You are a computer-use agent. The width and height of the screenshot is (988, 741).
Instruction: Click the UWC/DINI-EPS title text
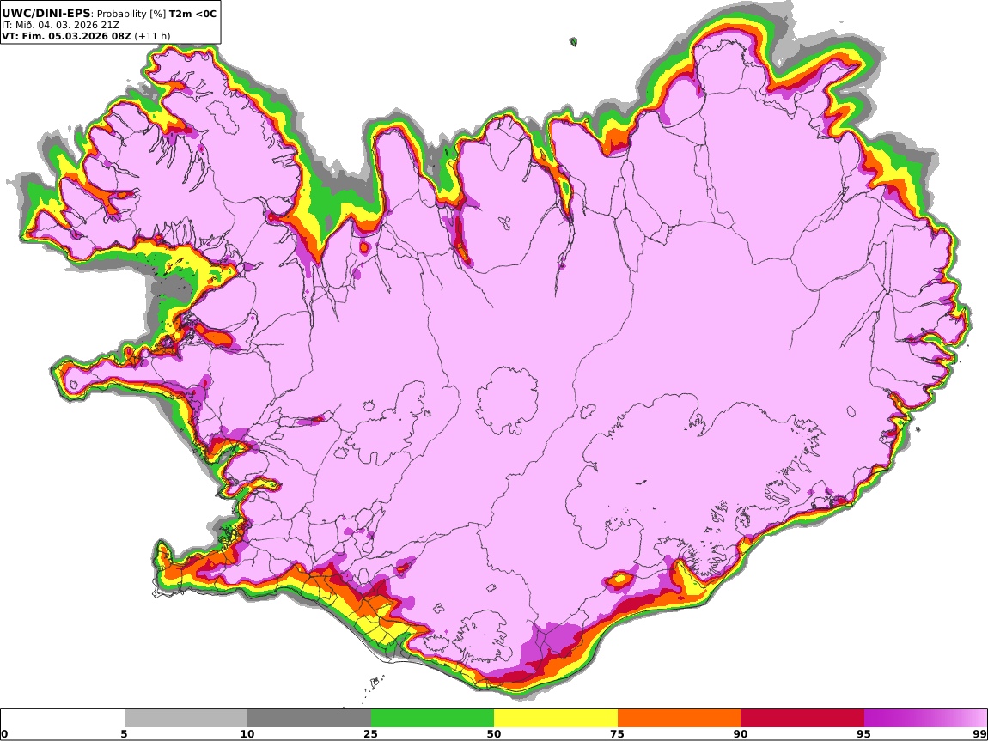(x=46, y=13)
